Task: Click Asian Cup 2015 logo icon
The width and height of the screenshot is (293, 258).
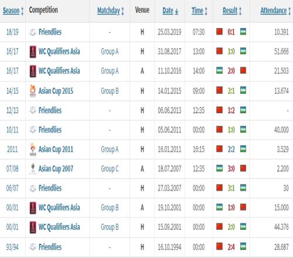Action: click(x=33, y=91)
